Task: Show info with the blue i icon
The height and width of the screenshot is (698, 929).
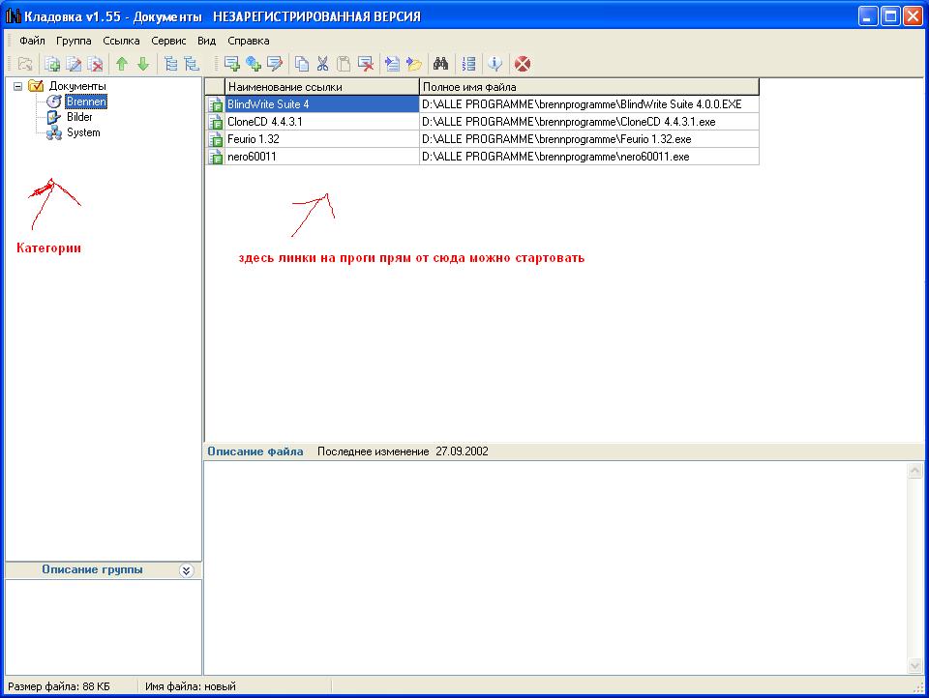Action: pyautogui.click(x=494, y=64)
